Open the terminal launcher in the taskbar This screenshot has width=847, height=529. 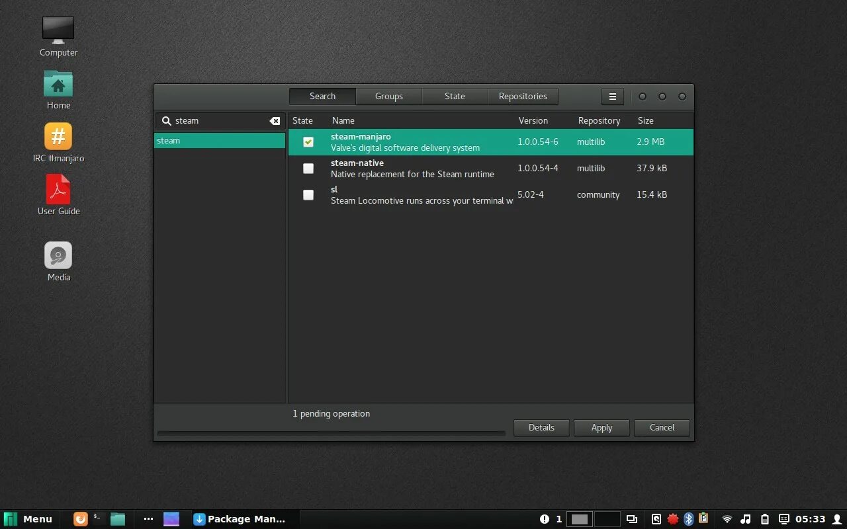pyautogui.click(x=99, y=519)
